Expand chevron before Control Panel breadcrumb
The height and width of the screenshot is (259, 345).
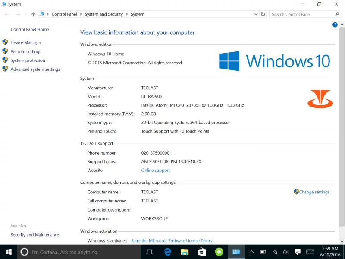[x=48, y=14]
